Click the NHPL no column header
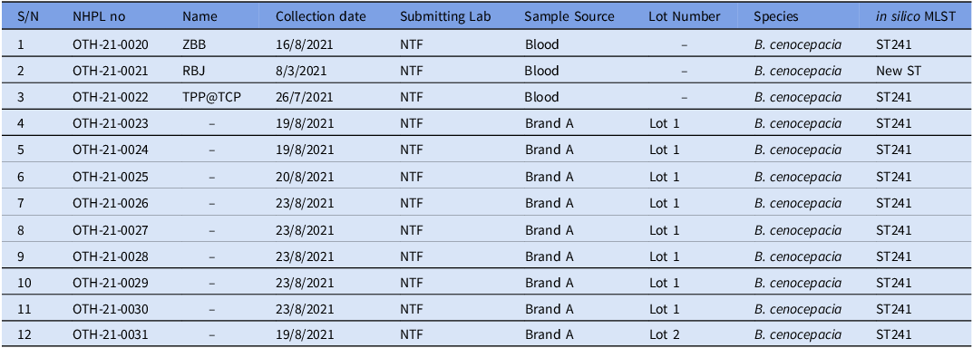The height and width of the screenshot is (348, 973). pos(99,16)
